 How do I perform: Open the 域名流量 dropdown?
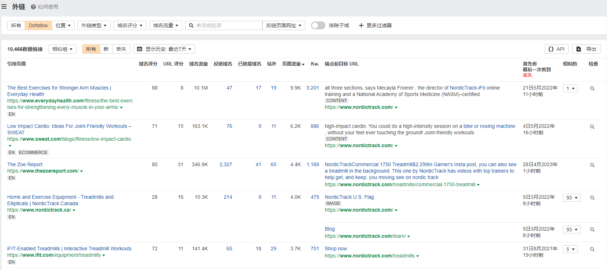(166, 25)
